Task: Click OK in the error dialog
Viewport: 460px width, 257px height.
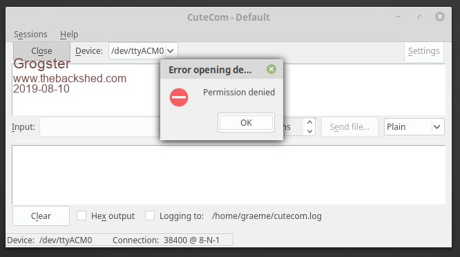Action: (x=246, y=123)
